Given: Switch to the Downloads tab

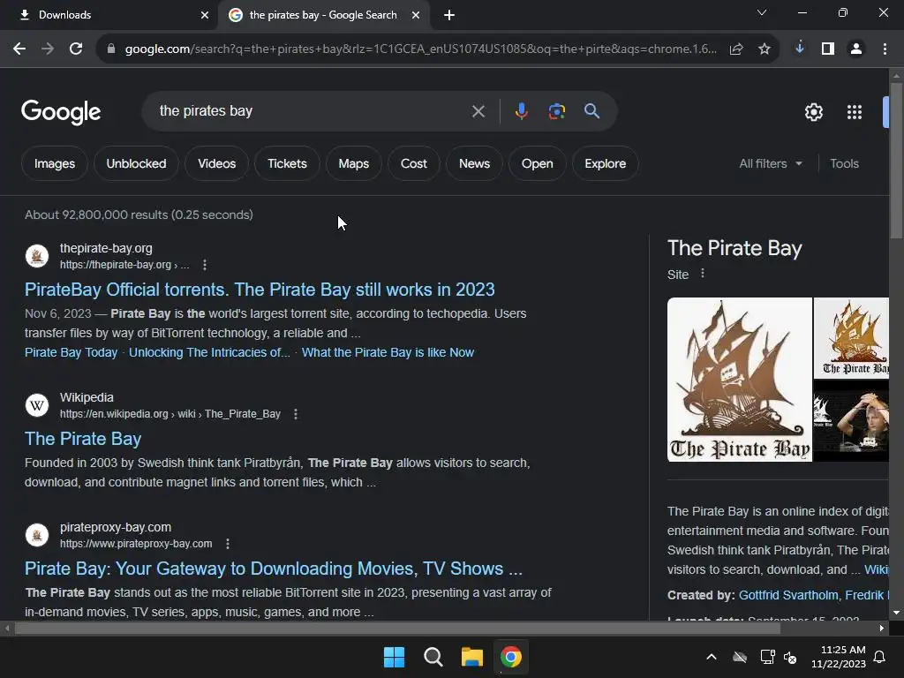Looking at the screenshot, I should click(x=109, y=15).
